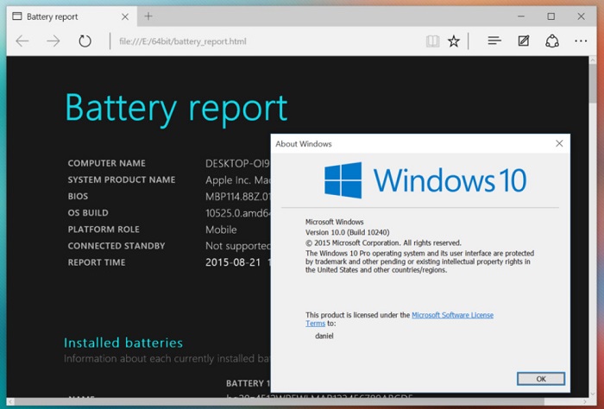
Task: Make a web note with pen icon
Action: coord(524,41)
